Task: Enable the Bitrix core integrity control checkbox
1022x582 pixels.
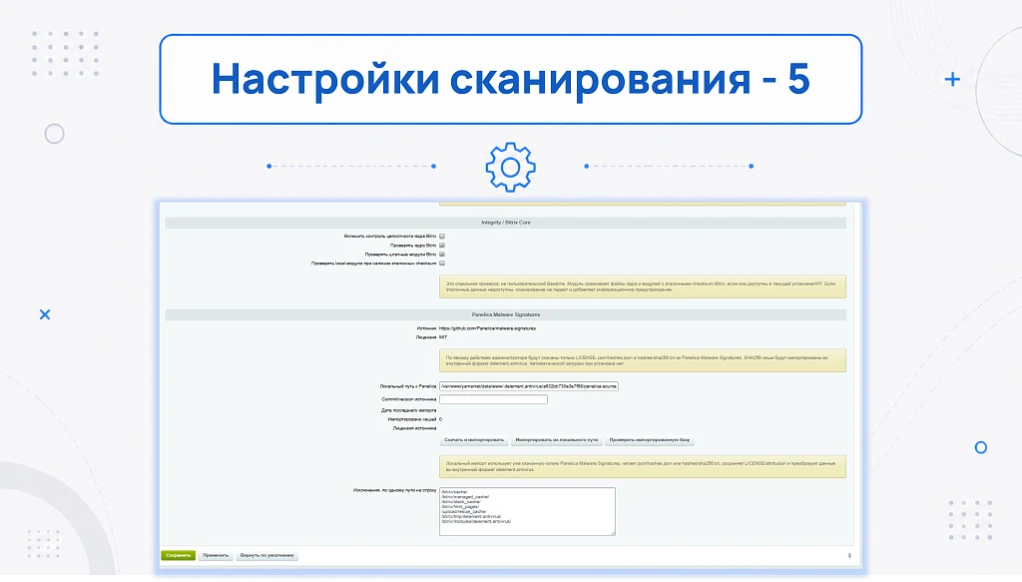Action: 442,236
